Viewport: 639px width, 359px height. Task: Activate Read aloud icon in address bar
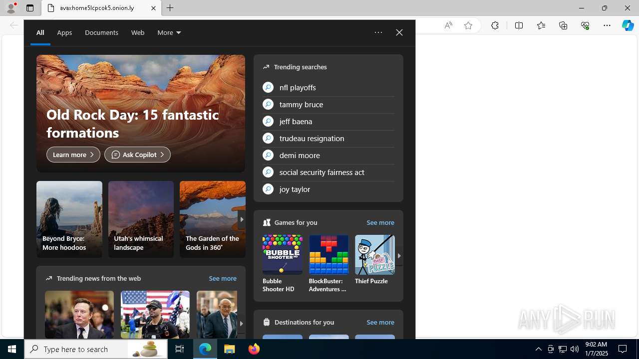tap(448, 25)
